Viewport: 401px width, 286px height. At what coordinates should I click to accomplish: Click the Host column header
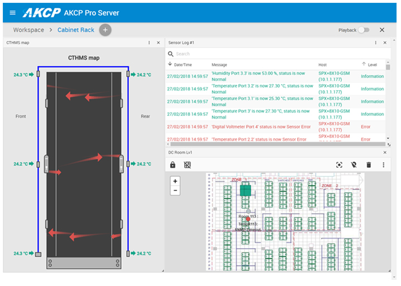[x=322, y=65]
